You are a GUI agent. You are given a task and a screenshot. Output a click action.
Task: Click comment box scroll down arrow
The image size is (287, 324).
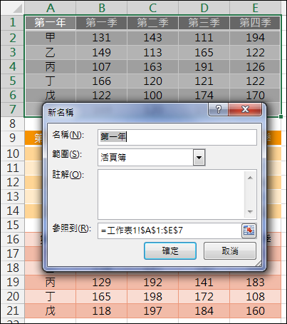click(x=250, y=211)
